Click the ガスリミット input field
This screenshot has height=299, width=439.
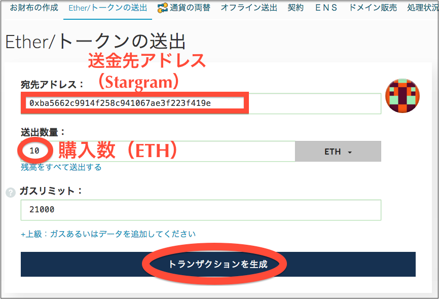point(201,210)
